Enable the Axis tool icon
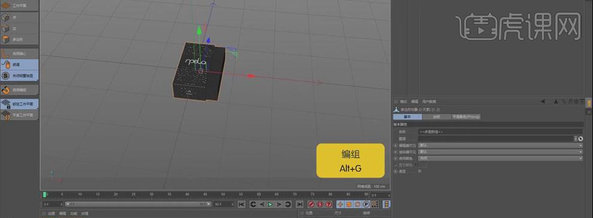 [5, 54]
